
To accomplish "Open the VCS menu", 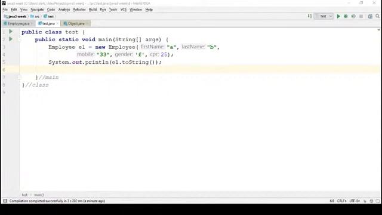I will click(x=124, y=10).
